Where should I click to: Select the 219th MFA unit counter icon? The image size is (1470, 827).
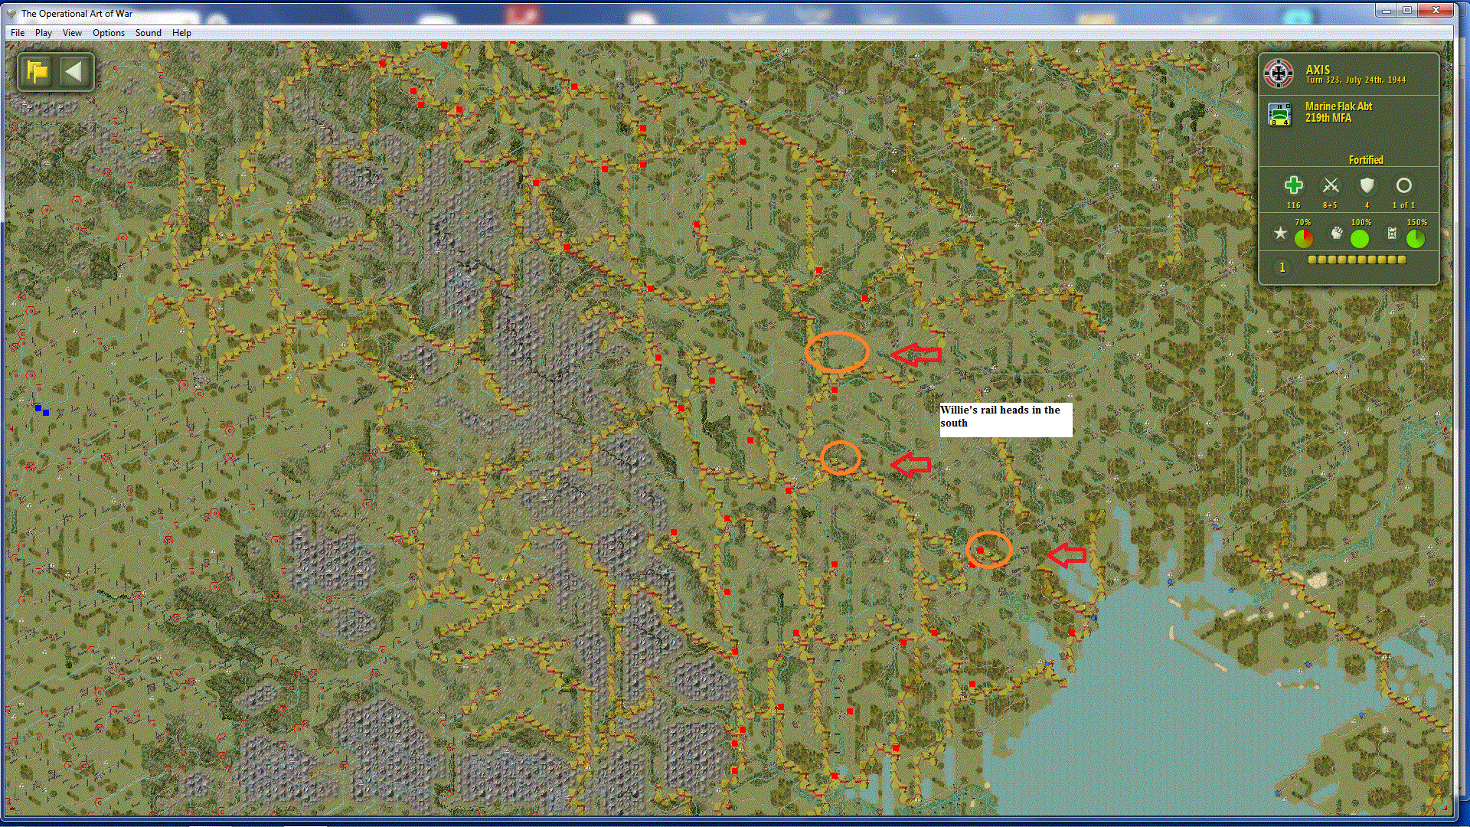click(1279, 114)
